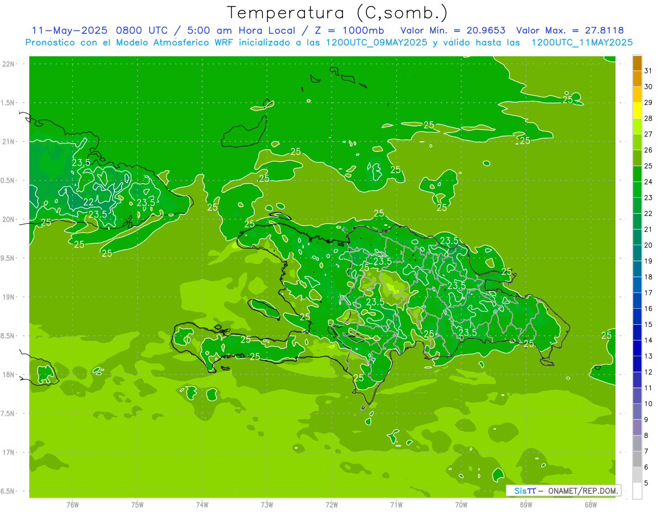Click colorbar tick label "21"
The image size is (663, 512).
648,229
